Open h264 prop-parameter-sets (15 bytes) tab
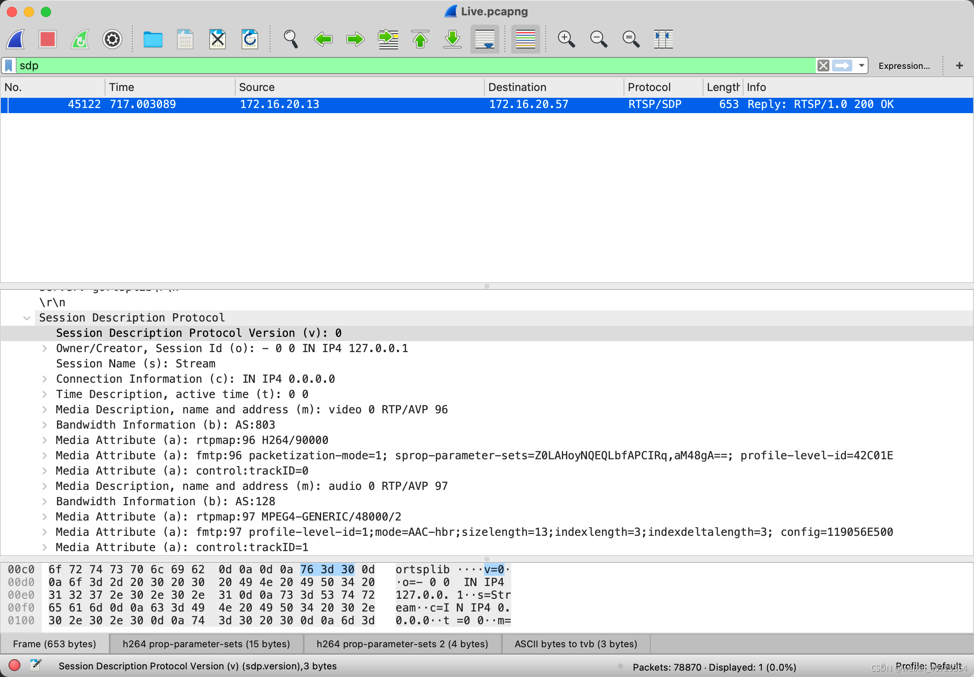The height and width of the screenshot is (677, 974). (206, 644)
